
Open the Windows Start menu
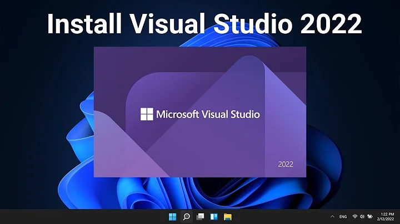[x=172, y=217]
